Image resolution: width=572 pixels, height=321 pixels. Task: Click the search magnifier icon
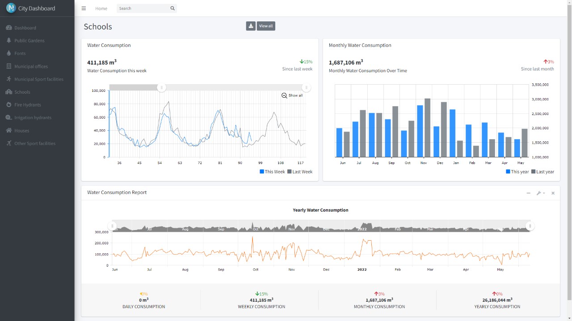click(172, 8)
